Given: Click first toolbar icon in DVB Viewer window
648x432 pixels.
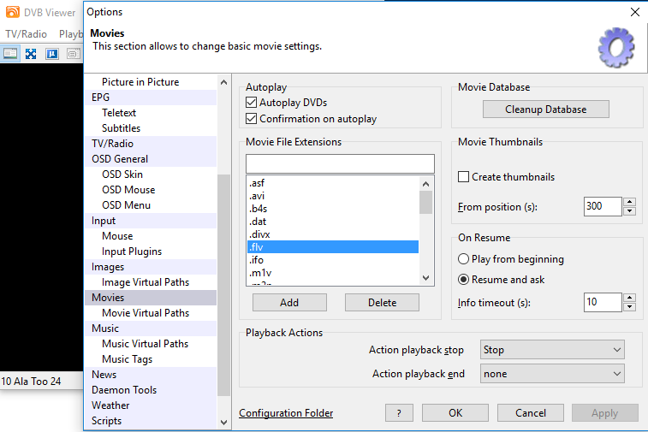Looking at the screenshot, I should (10, 54).
